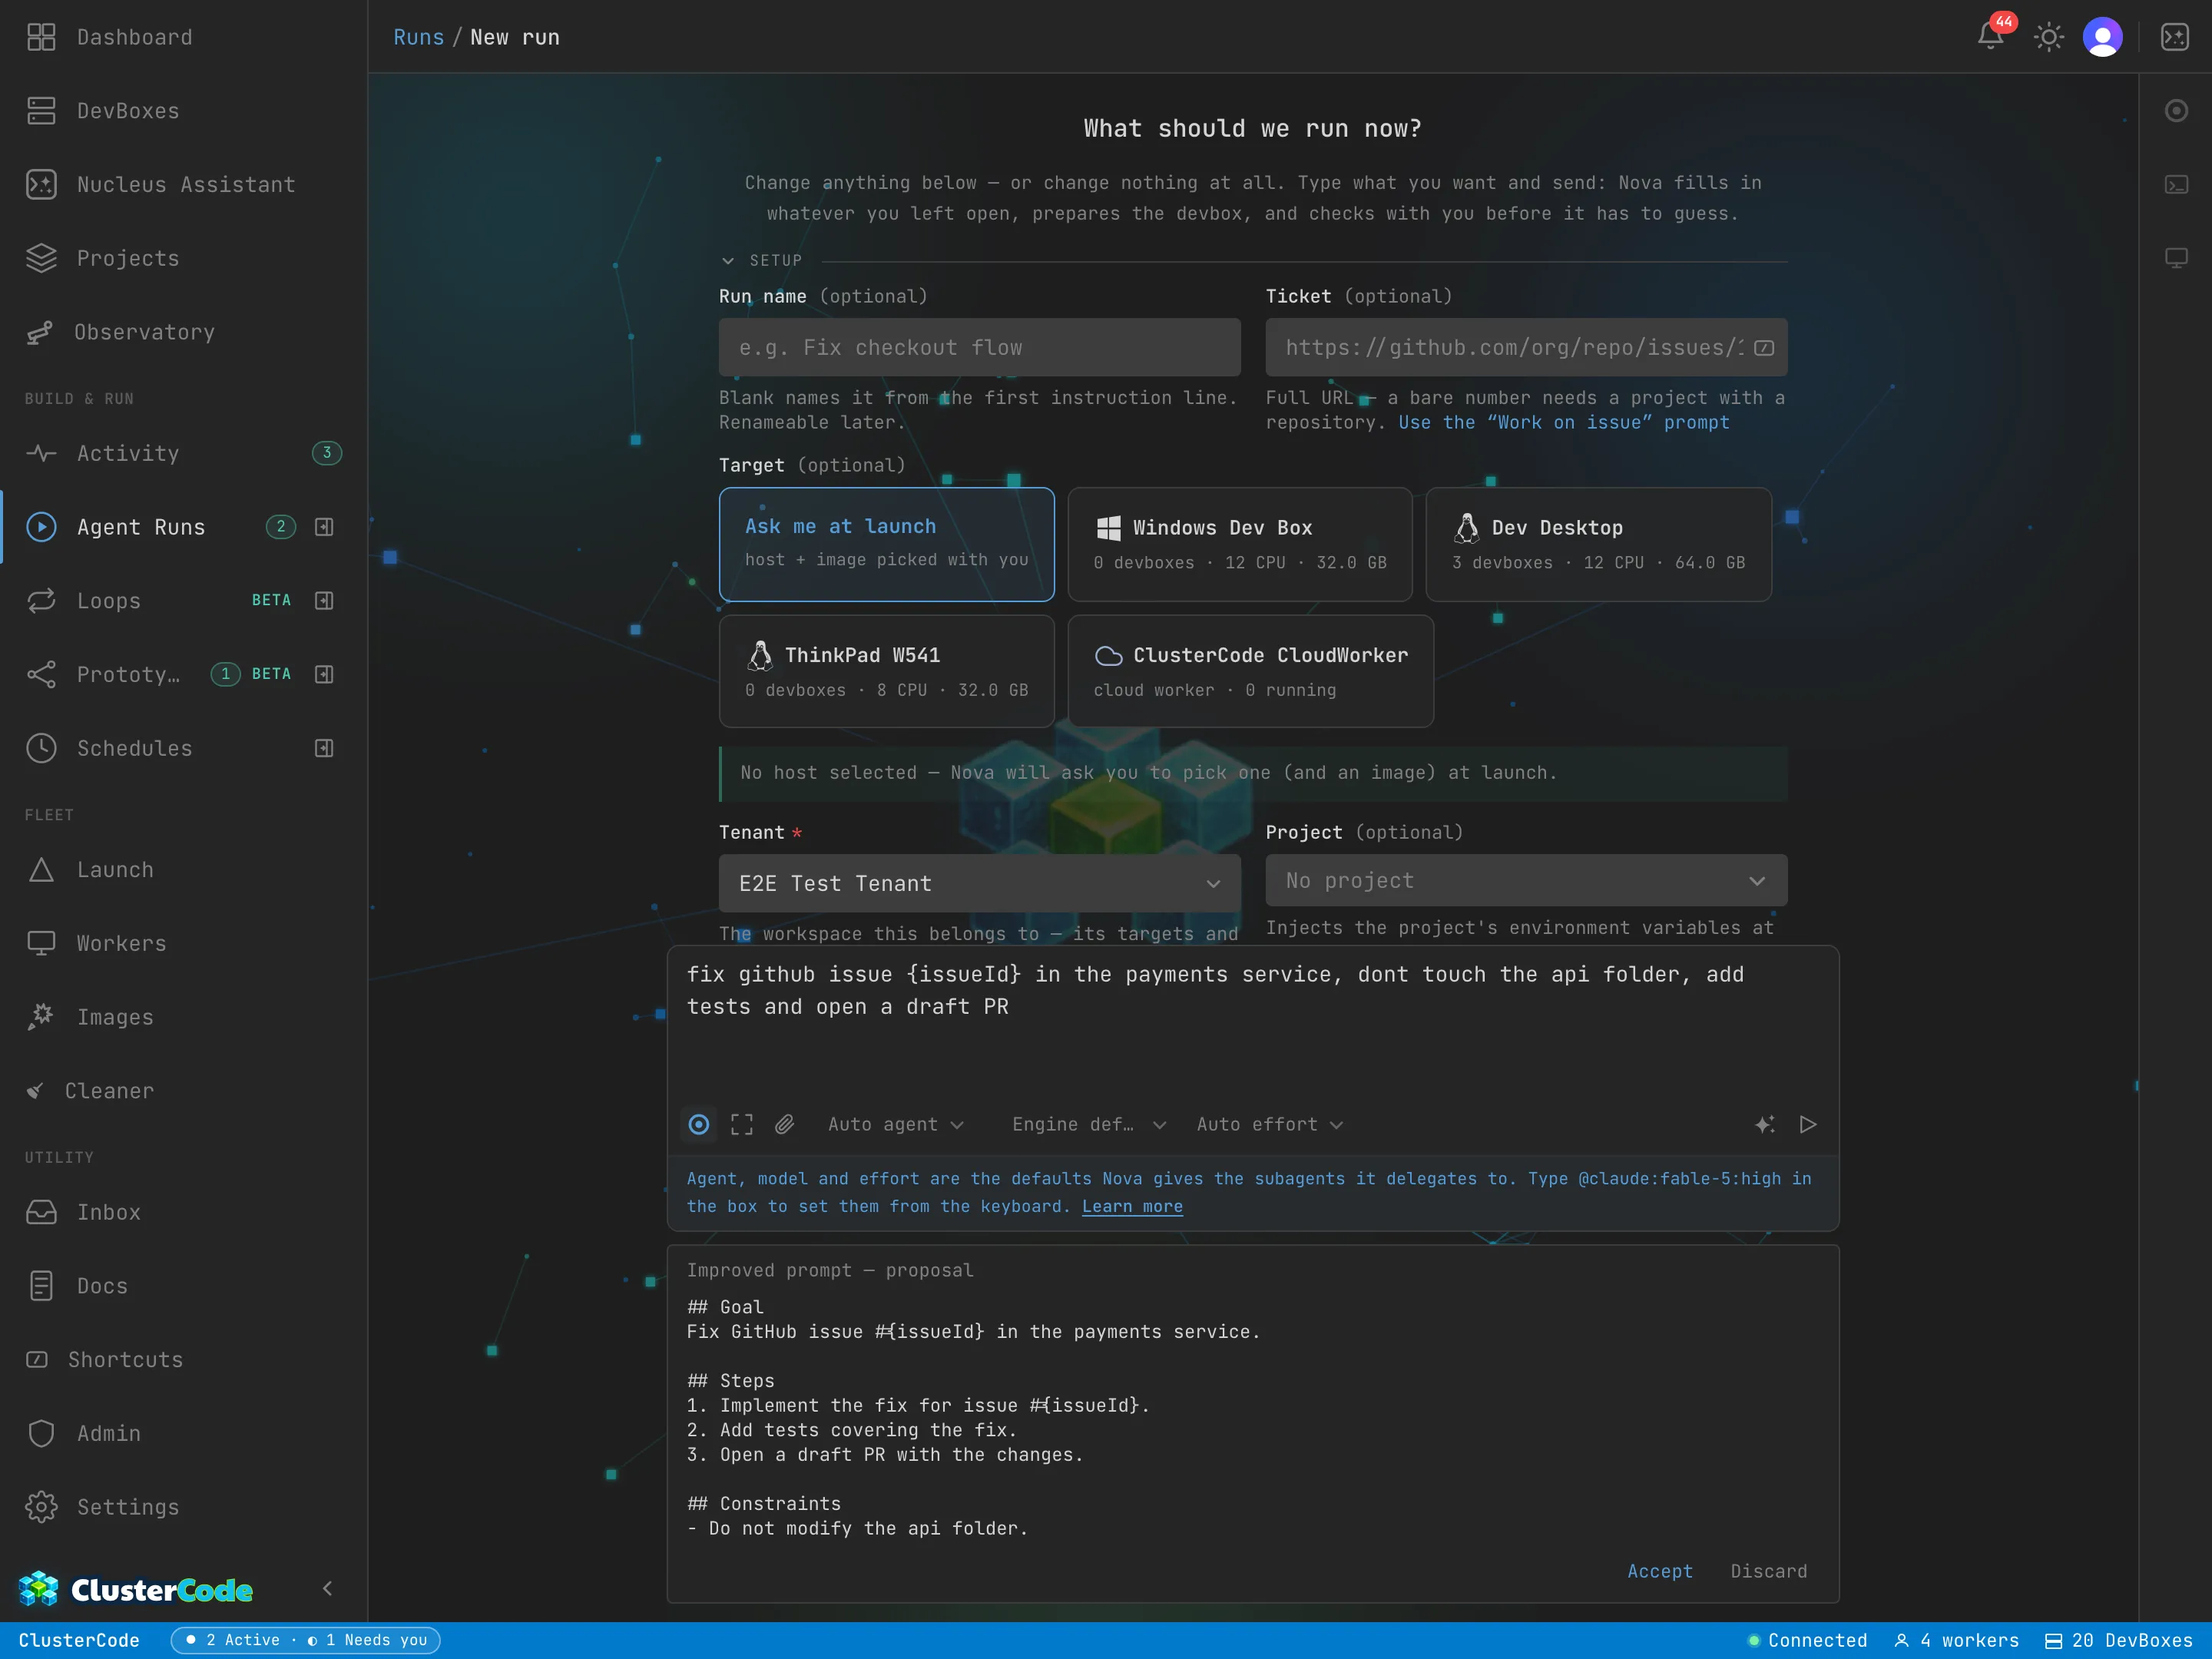Click the icon inside the Ticket field
The image size is (2212, 1659).
pos(1764,347)
